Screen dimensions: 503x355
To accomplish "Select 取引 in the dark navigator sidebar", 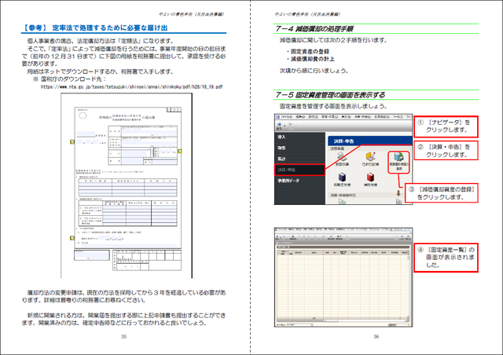I will (299, 148).
